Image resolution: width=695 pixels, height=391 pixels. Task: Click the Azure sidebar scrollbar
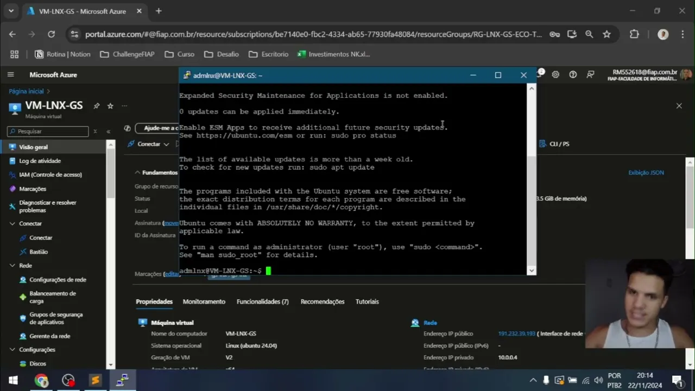[x=111, y=174]
